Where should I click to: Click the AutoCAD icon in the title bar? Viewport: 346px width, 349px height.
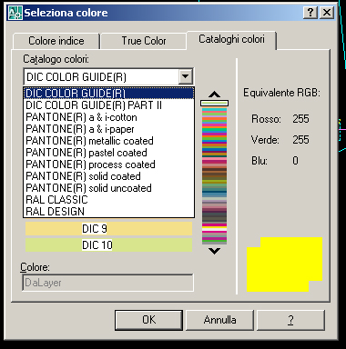click(15, 13)
